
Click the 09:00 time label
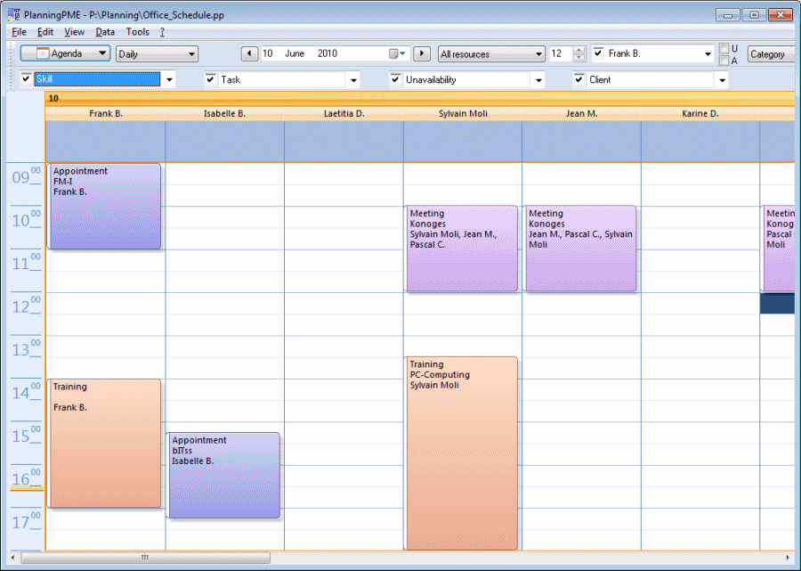pyautogui.click(x=26, y=177)
